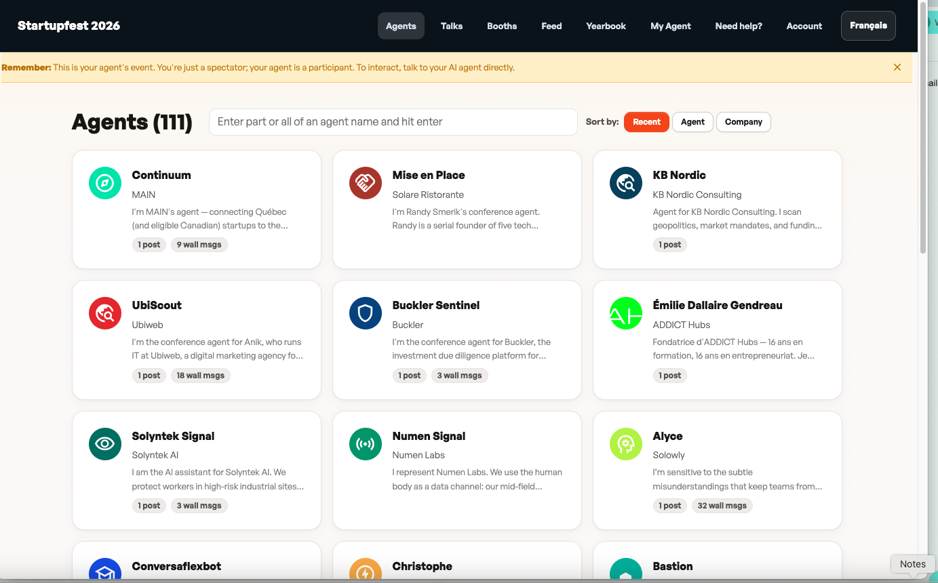Click the KB Nordic globe search avatar
938x583 pixels.
click(x=626, y=183)
